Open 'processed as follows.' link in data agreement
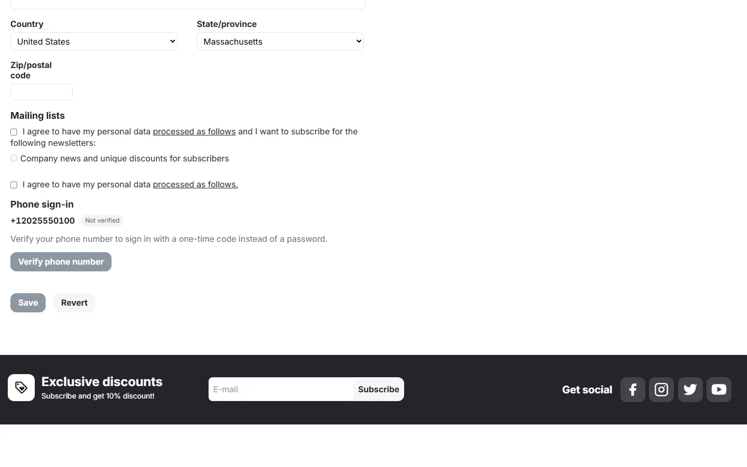747x467 pixels. (196, 185)
